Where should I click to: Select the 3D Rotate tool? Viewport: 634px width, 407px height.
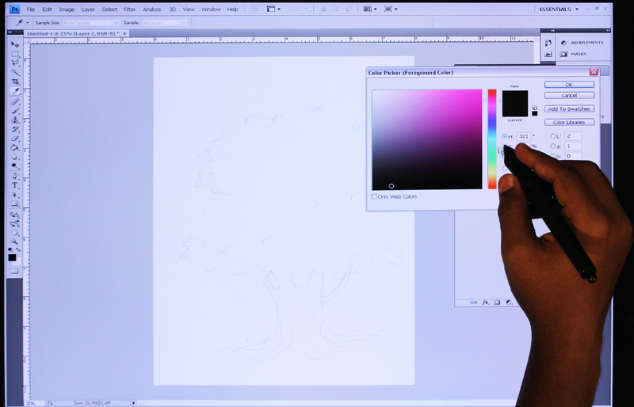pos(15,215)
